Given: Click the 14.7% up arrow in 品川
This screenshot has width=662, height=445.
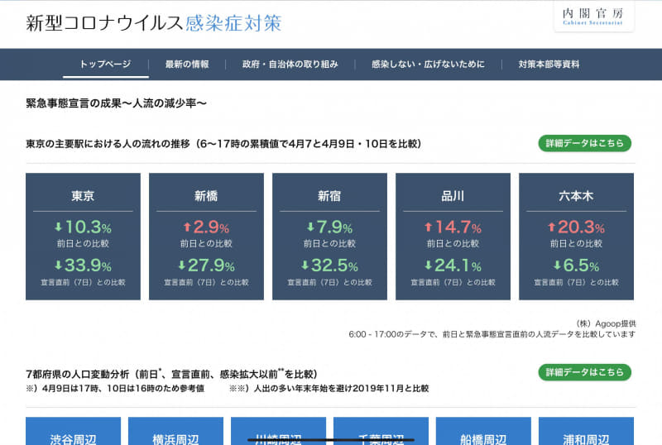Looking at the screenshot, I should 428,227.
